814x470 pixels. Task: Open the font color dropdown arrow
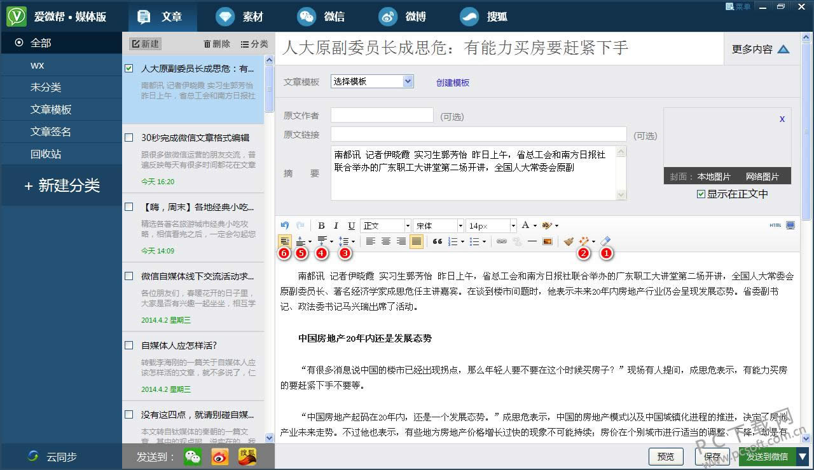[534, 225]
